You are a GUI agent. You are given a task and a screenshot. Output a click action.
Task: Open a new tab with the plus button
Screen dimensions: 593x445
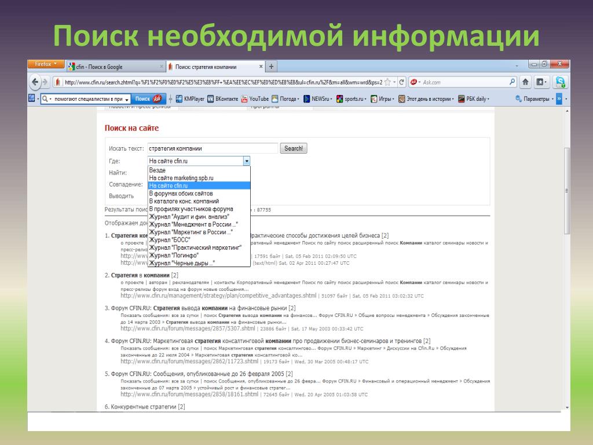click(x=271, y=67)
